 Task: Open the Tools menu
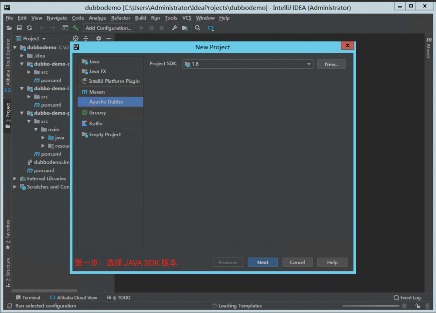[171, 18]
